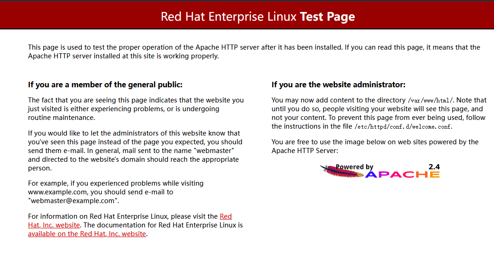Click the intro paragraph starting "This page is used to test"
Screen dimensions: 494x255
point(254,51)
